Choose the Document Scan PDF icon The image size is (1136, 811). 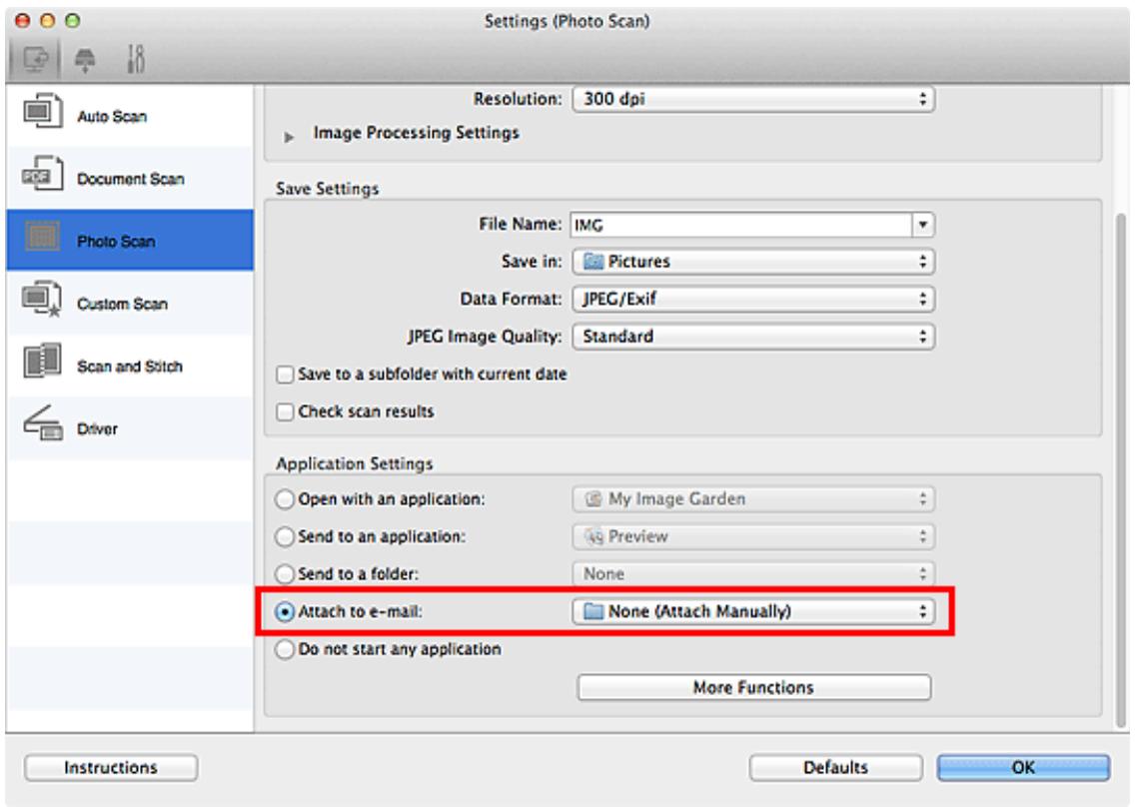pos(42,175)
